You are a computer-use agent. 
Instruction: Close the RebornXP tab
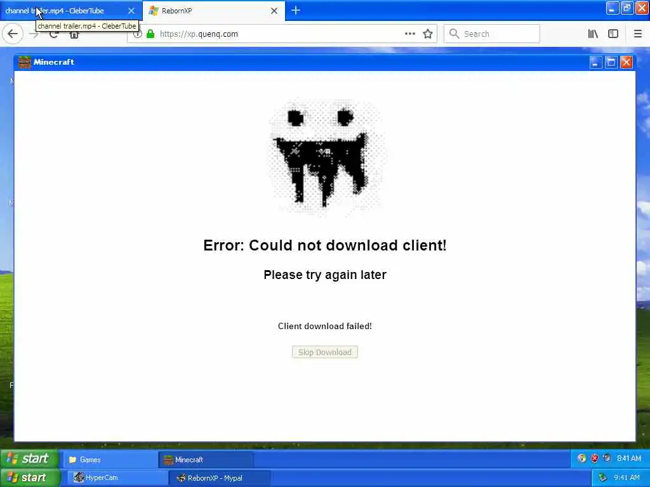click(274, 11)
